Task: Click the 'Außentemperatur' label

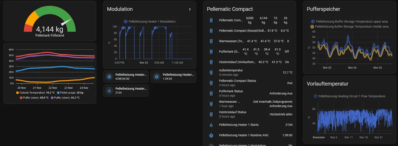Action: tap(231, 70)
